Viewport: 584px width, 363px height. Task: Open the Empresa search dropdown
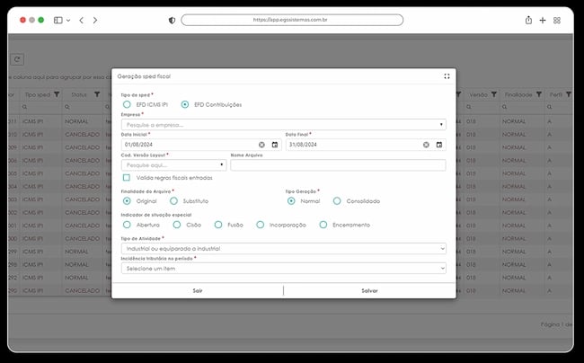[283, 125]
